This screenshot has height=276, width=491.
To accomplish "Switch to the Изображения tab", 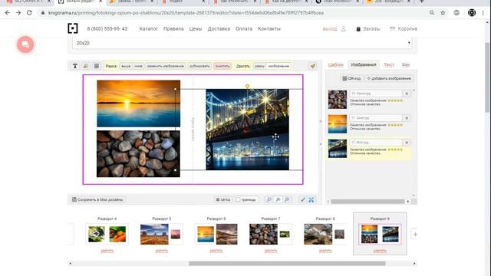I will (364, 64).
